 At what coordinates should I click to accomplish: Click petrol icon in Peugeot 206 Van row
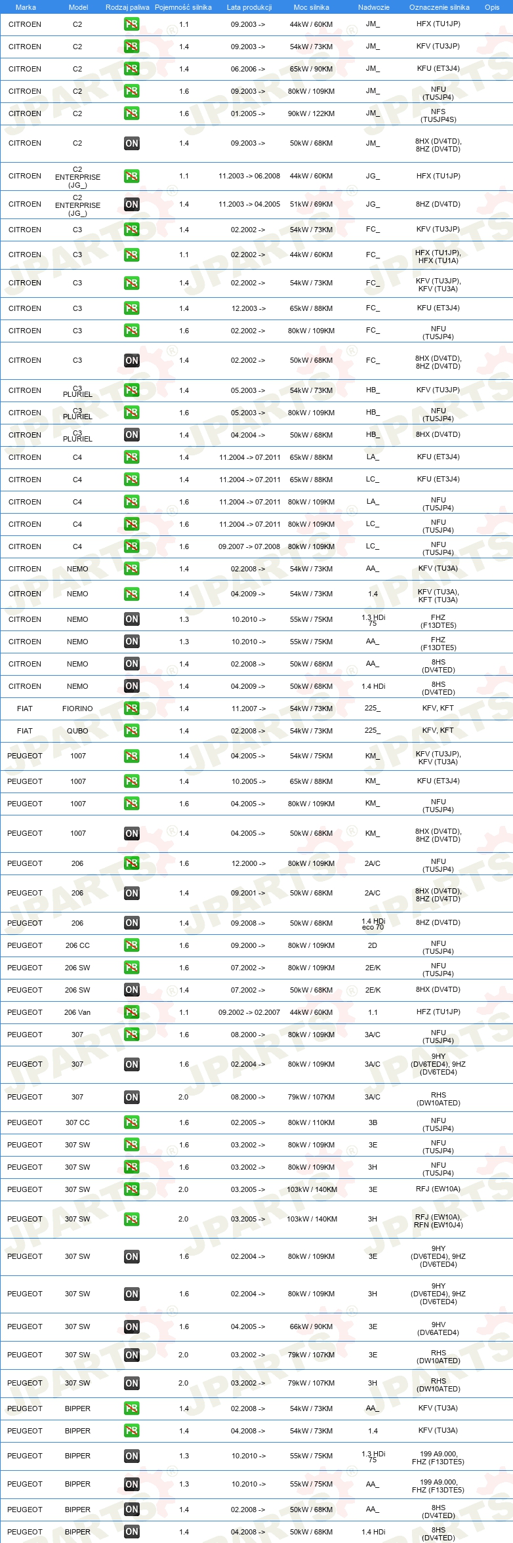(x=132, y=1012)
